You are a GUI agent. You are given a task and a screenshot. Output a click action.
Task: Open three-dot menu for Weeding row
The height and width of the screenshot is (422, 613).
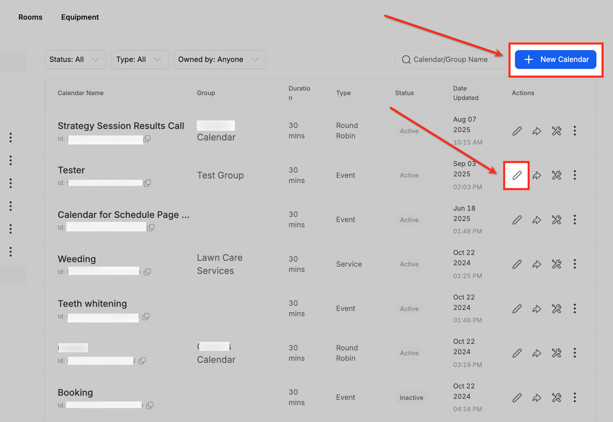(575, 264)
